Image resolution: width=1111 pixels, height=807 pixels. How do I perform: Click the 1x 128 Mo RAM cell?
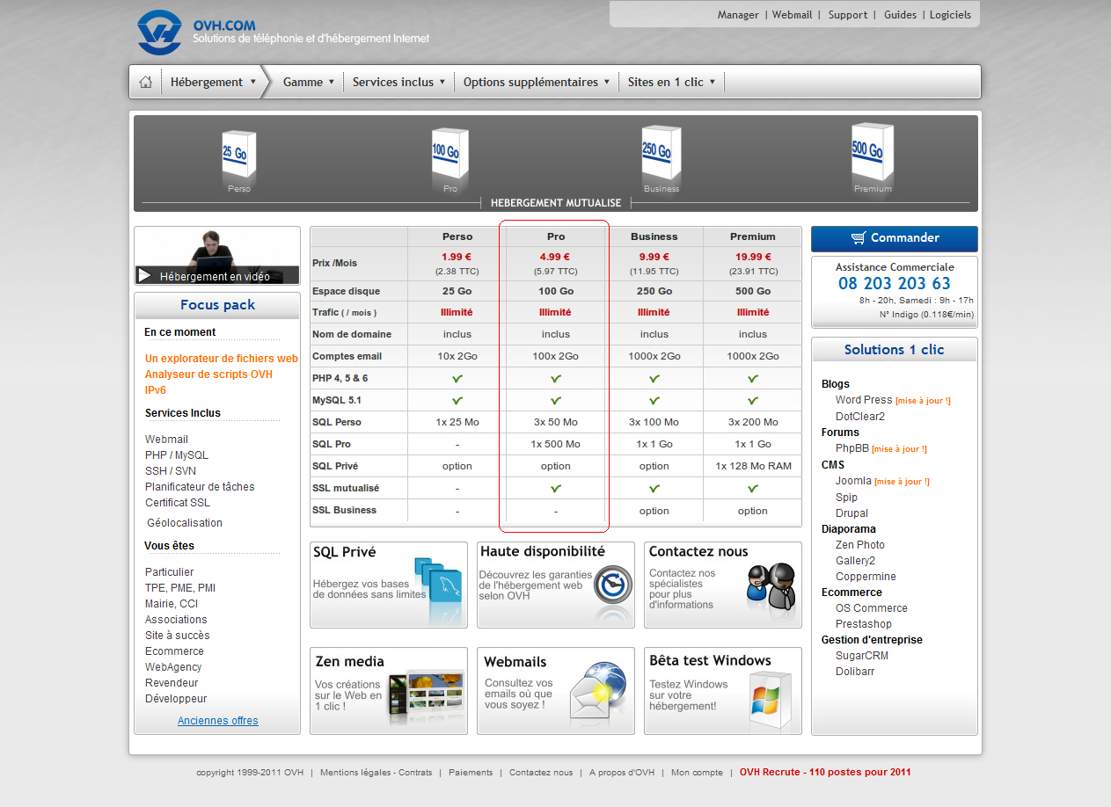click(753, 467)
